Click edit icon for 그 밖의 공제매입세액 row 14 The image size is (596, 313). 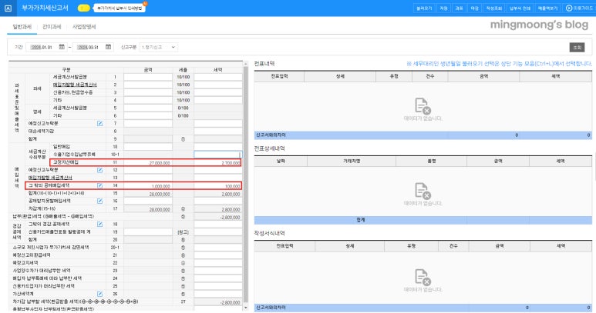coord(99,185)
